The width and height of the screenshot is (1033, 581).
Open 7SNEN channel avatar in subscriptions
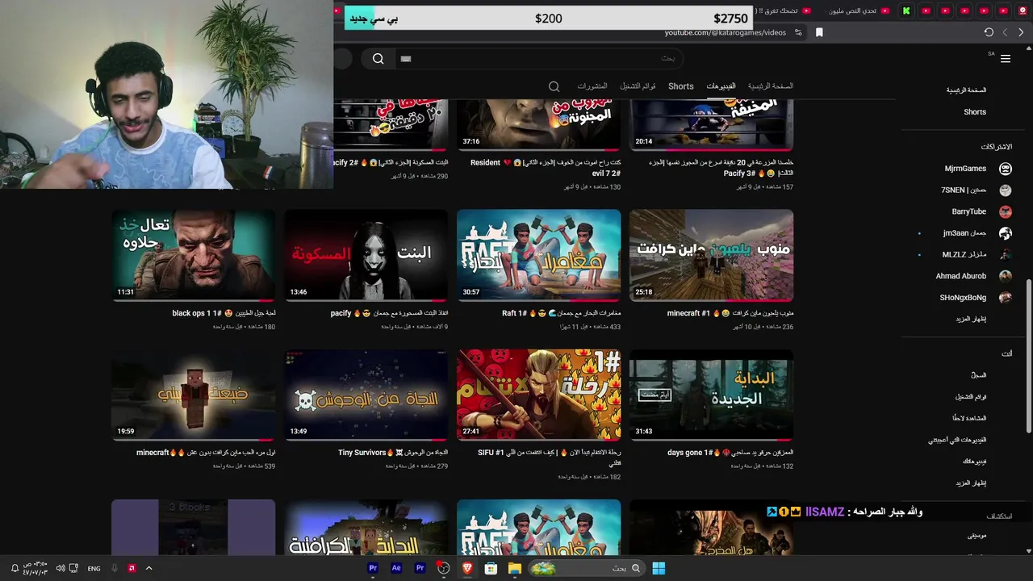1006,190
